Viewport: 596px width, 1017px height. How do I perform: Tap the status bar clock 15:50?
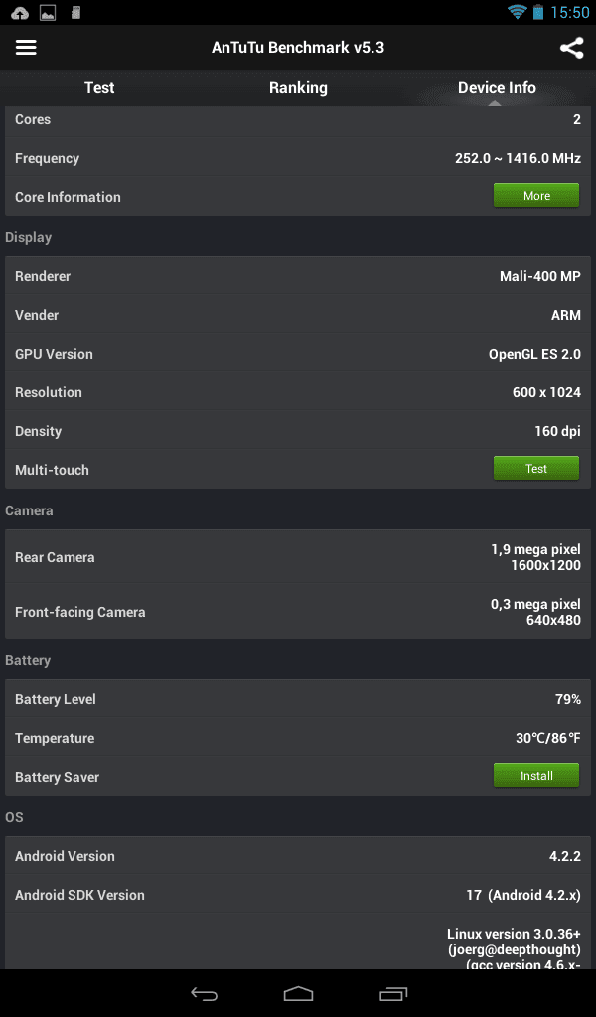click(x=570, y=12)
